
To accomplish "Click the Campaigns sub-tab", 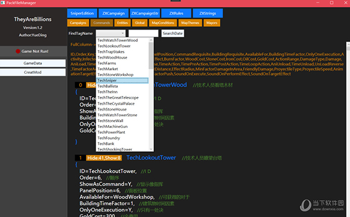I will 78,23.
